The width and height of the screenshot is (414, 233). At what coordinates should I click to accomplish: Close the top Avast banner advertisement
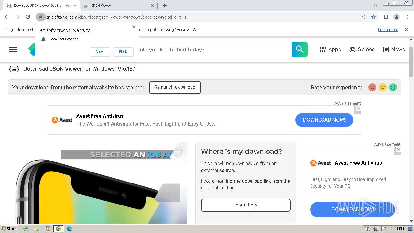tap(358, 109)
